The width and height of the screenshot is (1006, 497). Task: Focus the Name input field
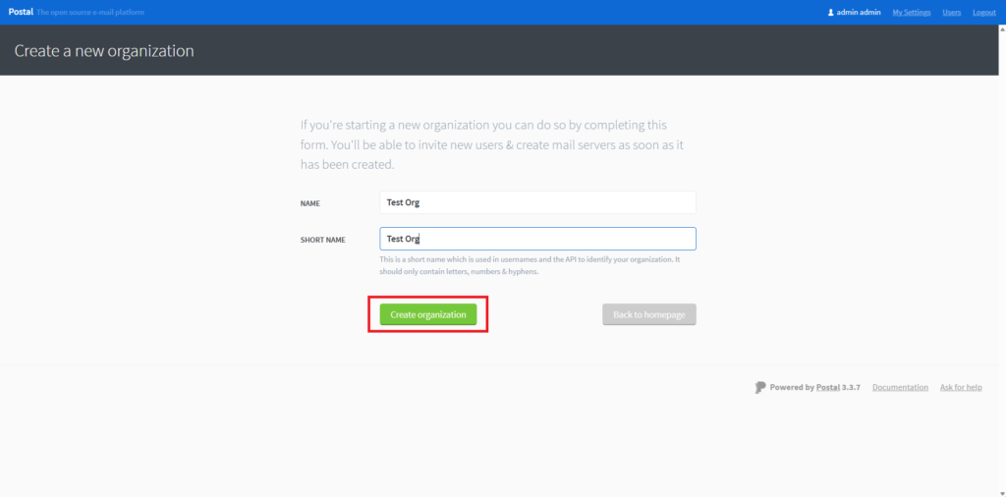537,202
